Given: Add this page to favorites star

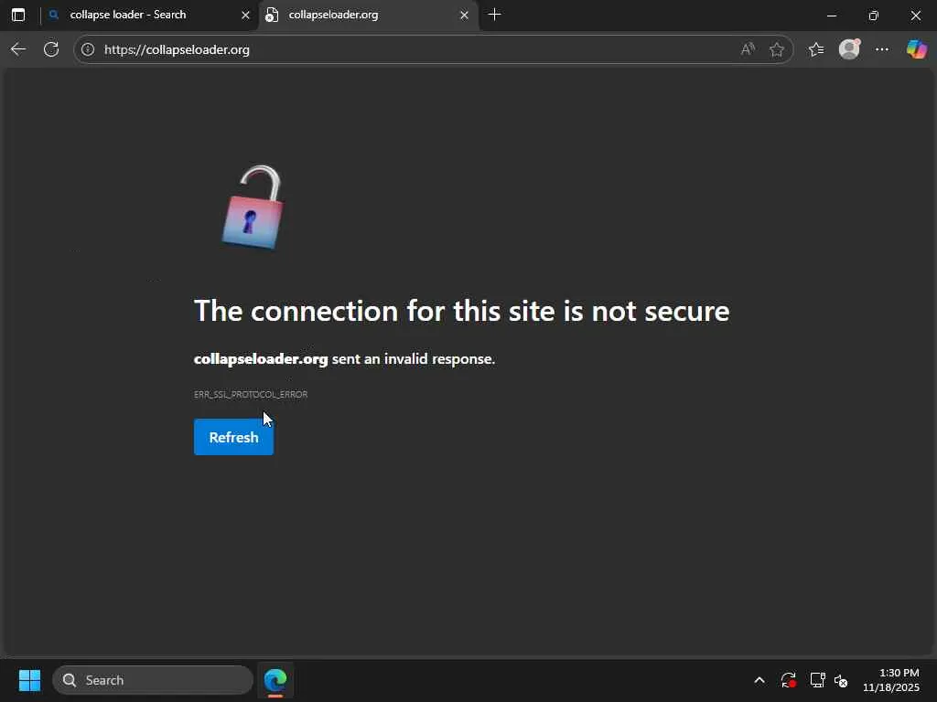Looking at the screenshot, I should [777, 49].
